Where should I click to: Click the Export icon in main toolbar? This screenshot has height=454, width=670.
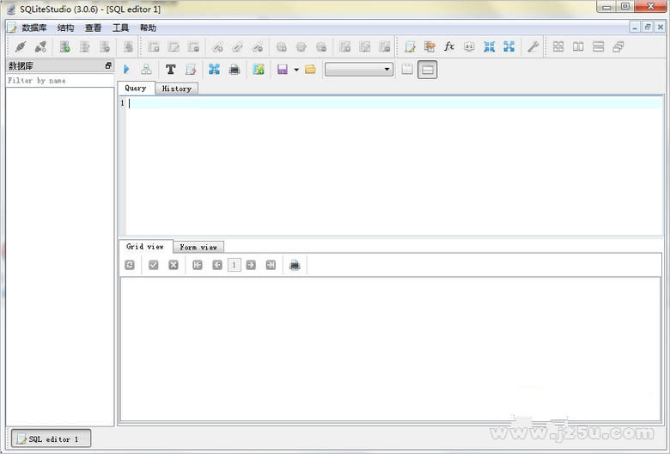tap(509, 46)
